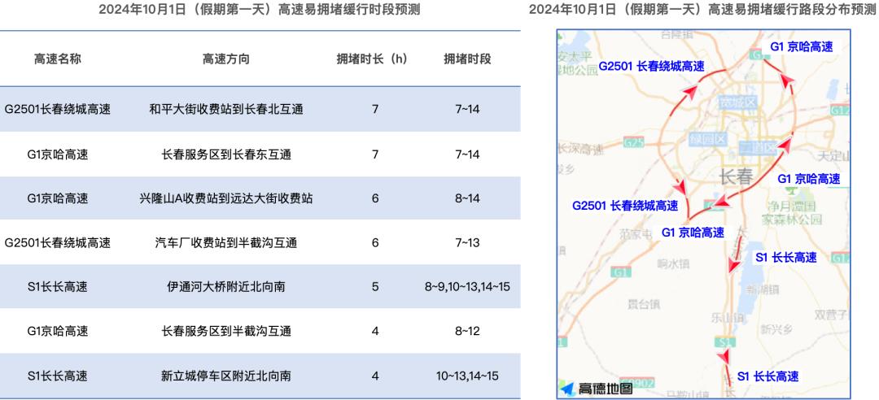
Task: Click G1 京哈高速 label at map's top corner
Action: [802, 47]
